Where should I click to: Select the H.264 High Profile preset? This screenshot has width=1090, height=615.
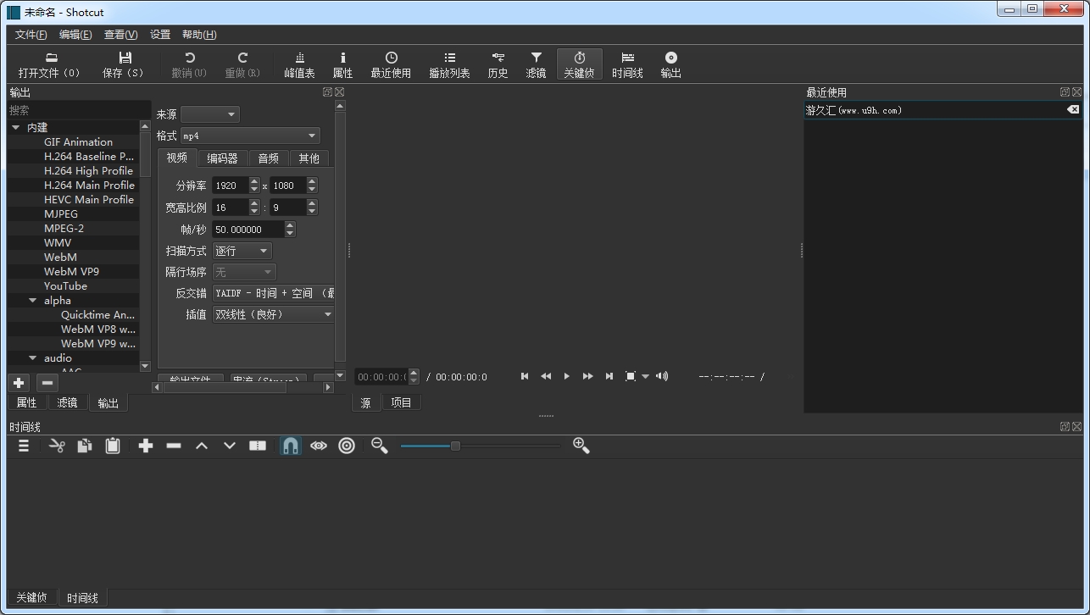89,170
